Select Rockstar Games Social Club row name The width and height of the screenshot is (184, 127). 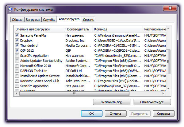tap(40, 81)
